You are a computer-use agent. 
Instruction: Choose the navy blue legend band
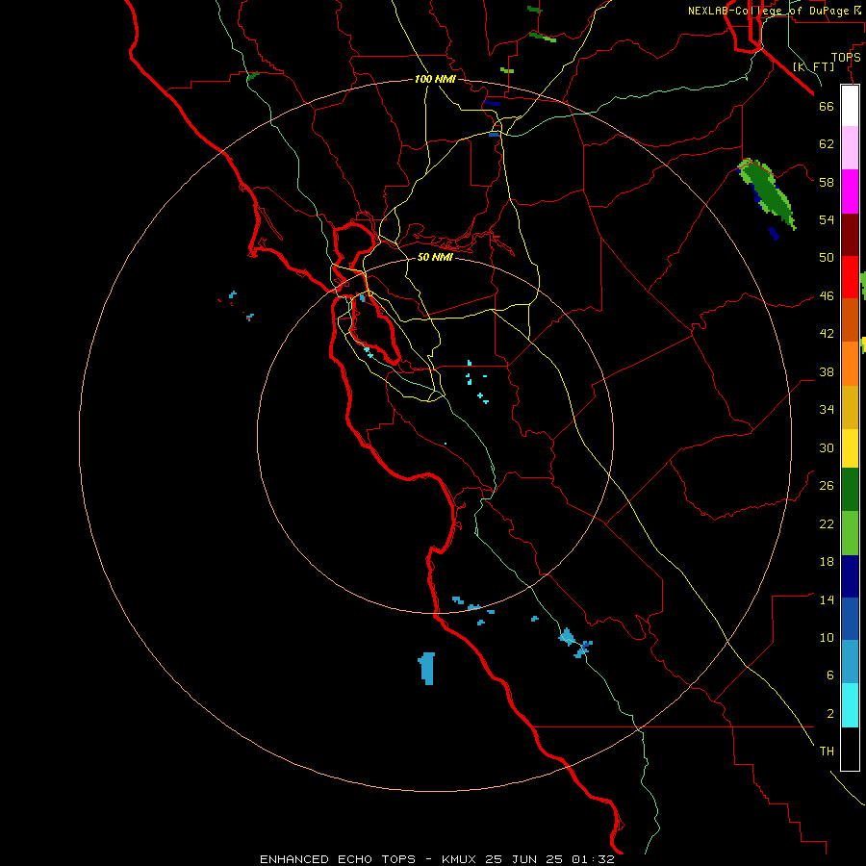pos(850,576)
